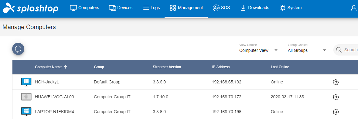Toggle sort arrow on Computer Name column
The width and height of the screenshot is (358, 128).
(65, 67)
